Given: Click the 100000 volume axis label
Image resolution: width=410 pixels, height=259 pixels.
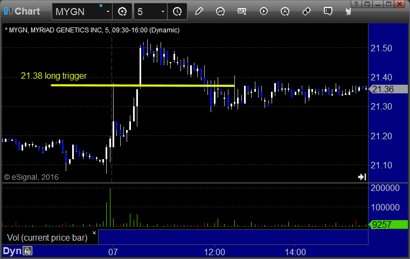Looking at the screenshot, I should point(385,207).
